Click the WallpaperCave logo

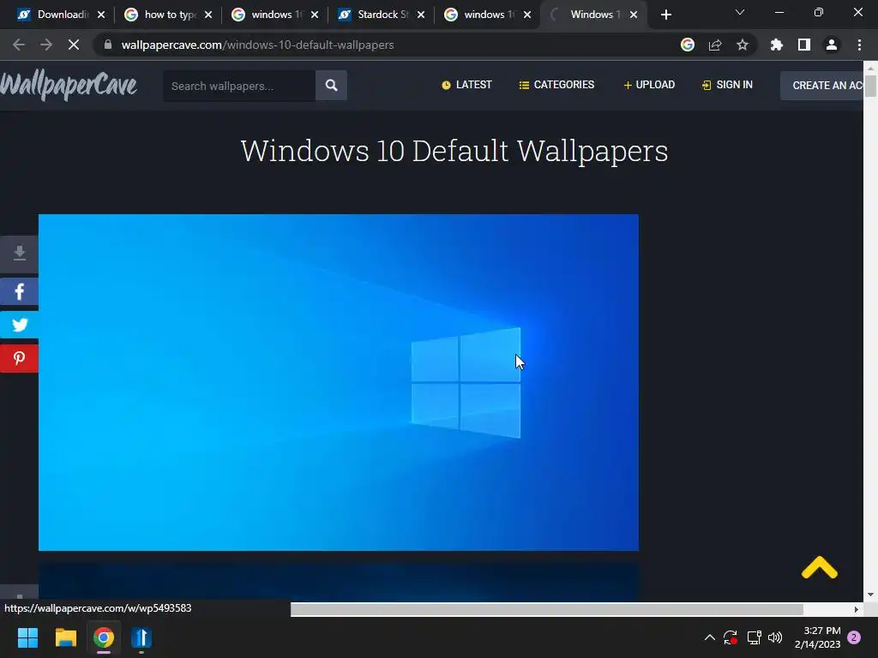[69, 86]
